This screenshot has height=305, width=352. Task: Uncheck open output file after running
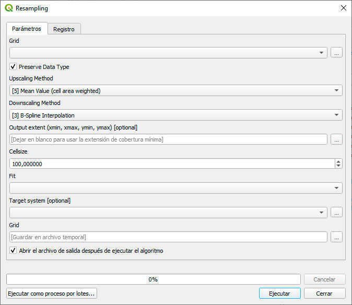[x=13, y=251]
